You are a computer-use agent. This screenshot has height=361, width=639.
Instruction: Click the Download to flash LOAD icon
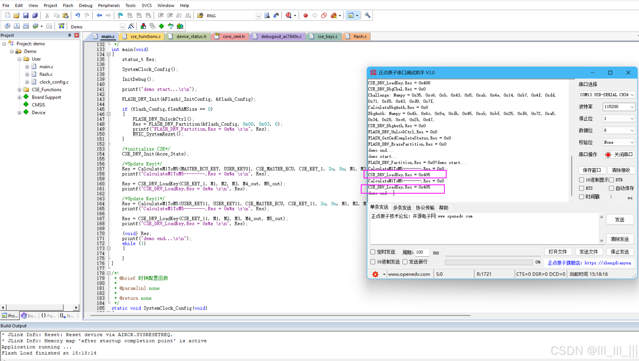[x=61, y=26]
